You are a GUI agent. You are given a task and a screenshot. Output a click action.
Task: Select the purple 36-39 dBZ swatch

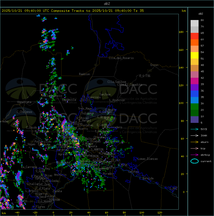(194, 87)
